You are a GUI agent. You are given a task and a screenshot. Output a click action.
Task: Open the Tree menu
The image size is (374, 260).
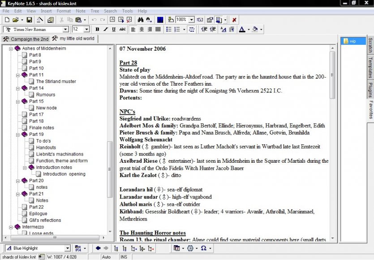pos(95,11)
